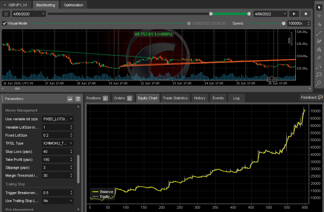Toggle Balance series in chart legend
The height and width of the screenshot is (212, 324).
tap(103, 192)
